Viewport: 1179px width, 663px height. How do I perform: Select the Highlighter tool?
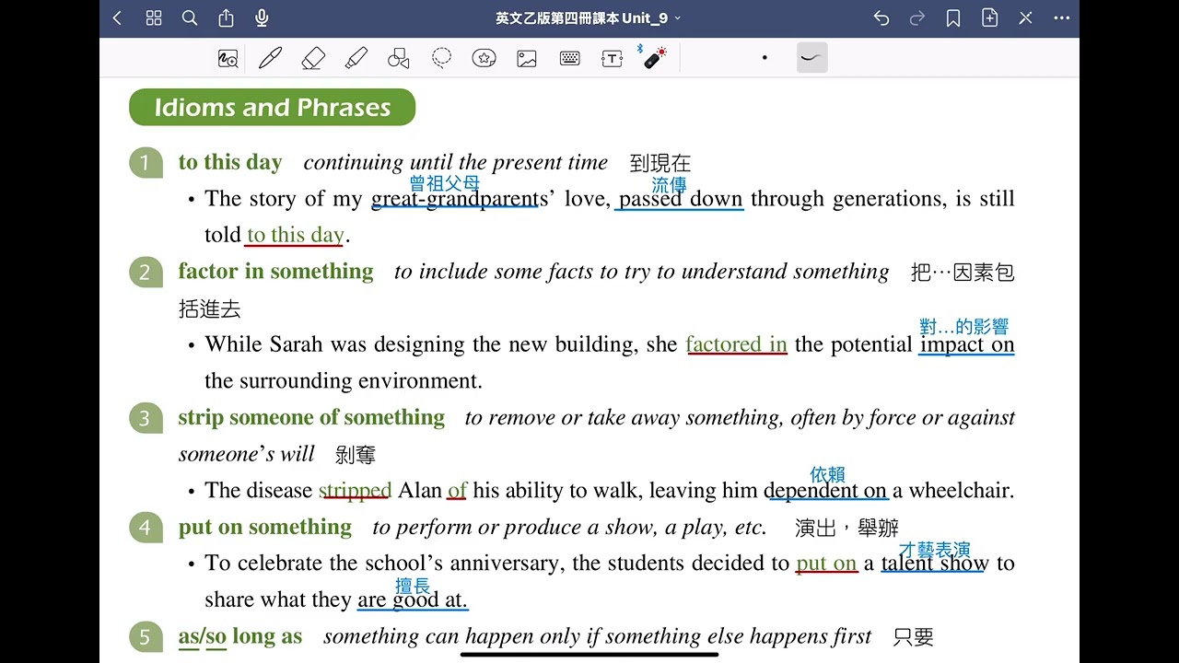(x=356, y=58)
